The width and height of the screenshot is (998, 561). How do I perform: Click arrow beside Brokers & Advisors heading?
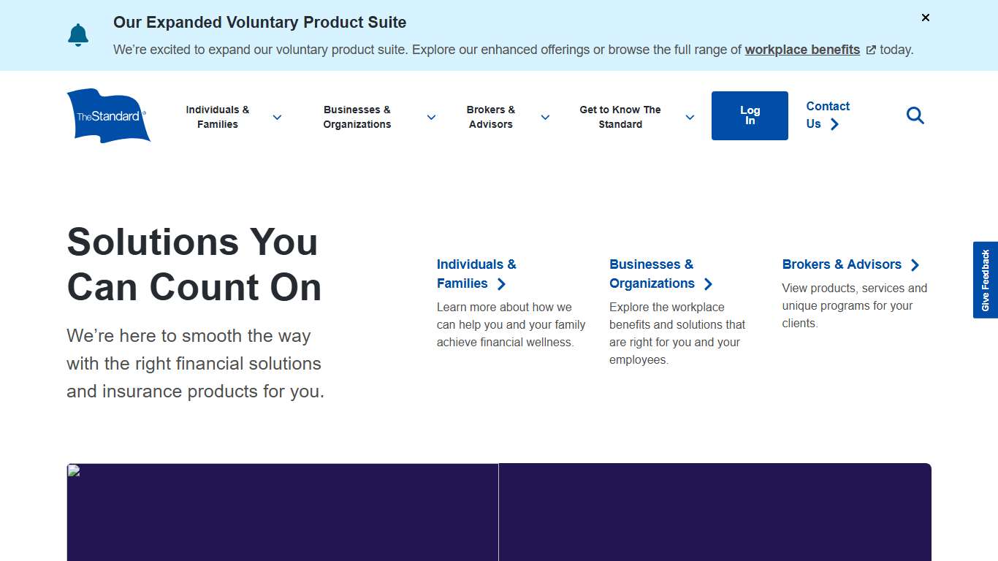tap(915, 265)
